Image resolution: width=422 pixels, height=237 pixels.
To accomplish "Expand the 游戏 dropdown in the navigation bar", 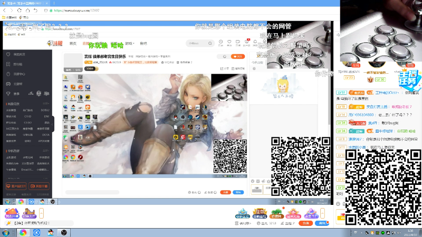I will pyautogui.click(x=130, y=43).
